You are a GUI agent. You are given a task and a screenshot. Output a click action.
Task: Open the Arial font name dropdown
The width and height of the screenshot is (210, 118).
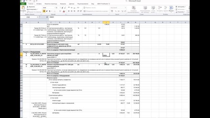(x=55, y=8)
